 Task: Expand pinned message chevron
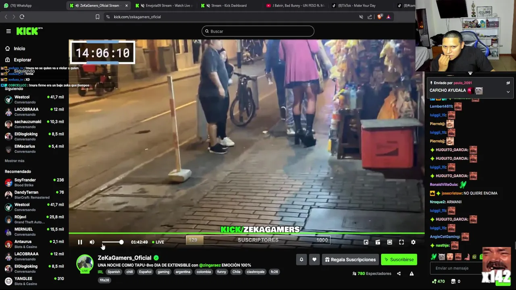click(508, 92)
